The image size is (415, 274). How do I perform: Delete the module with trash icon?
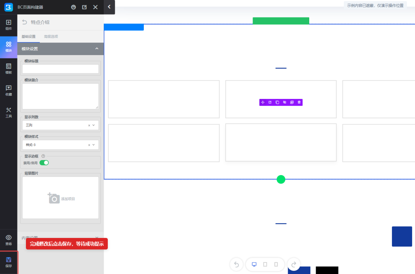coord(299,103)
